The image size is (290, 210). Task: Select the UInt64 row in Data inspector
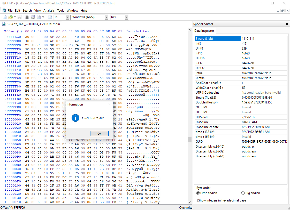241,78
